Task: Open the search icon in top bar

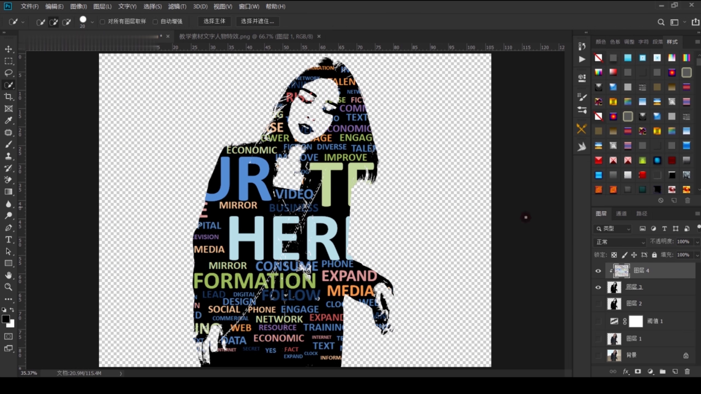Action: coord(661,22)
